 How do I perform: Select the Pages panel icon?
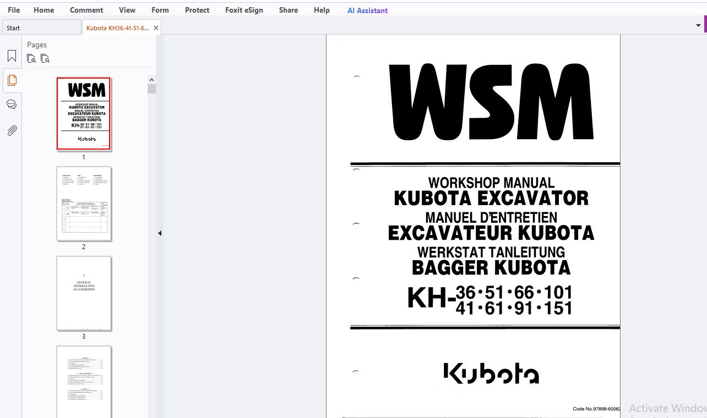[x=12, y=80]
